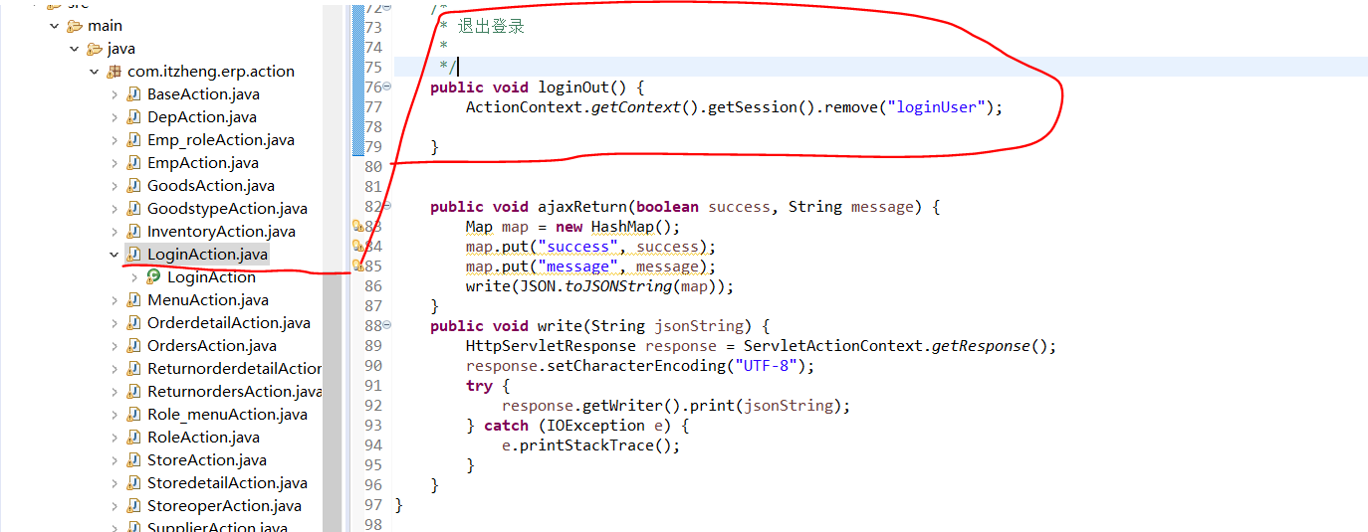
Task: Expand the LoginAction class node
Action: (134, 277)
